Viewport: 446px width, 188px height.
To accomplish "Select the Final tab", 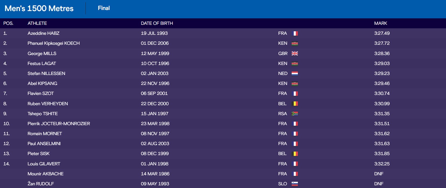I will (x=104, y=8).
